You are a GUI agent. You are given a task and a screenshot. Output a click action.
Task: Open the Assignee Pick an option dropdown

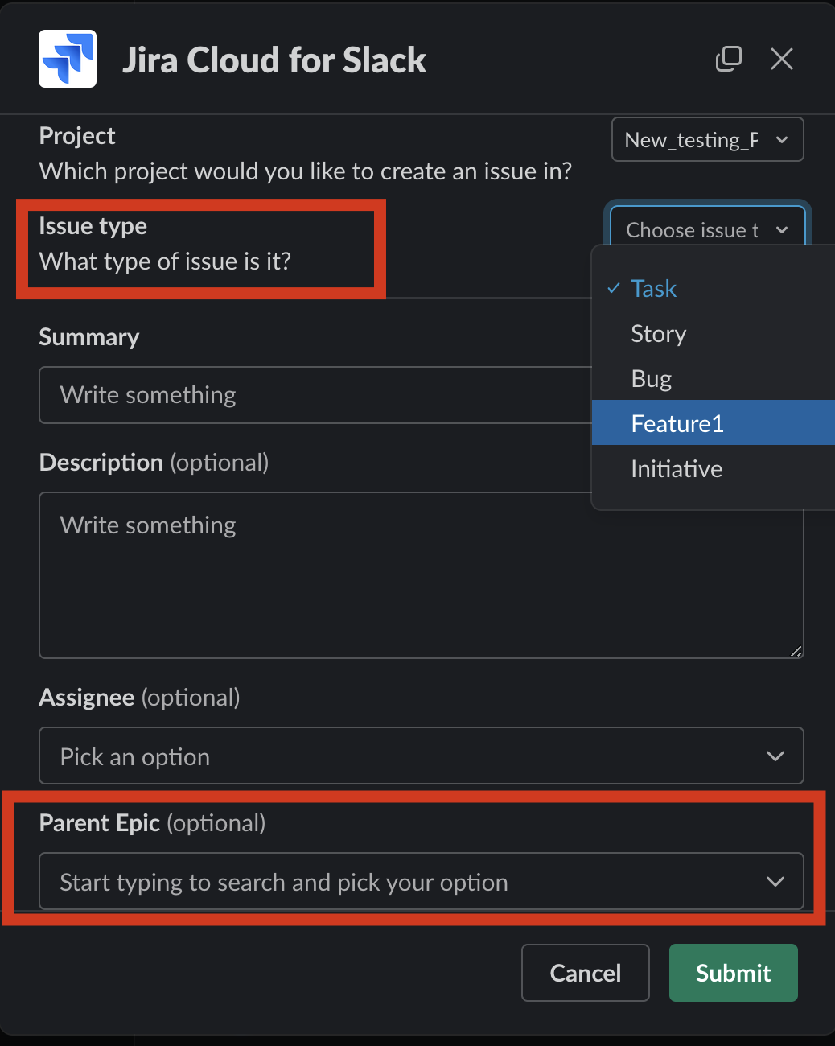421,756
